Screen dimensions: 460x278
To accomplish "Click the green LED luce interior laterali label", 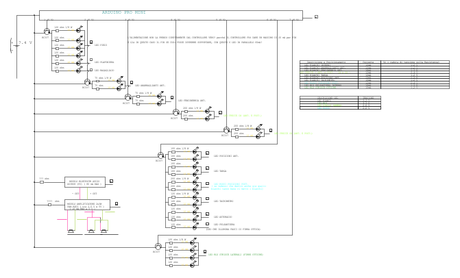I will click(235, 255).
